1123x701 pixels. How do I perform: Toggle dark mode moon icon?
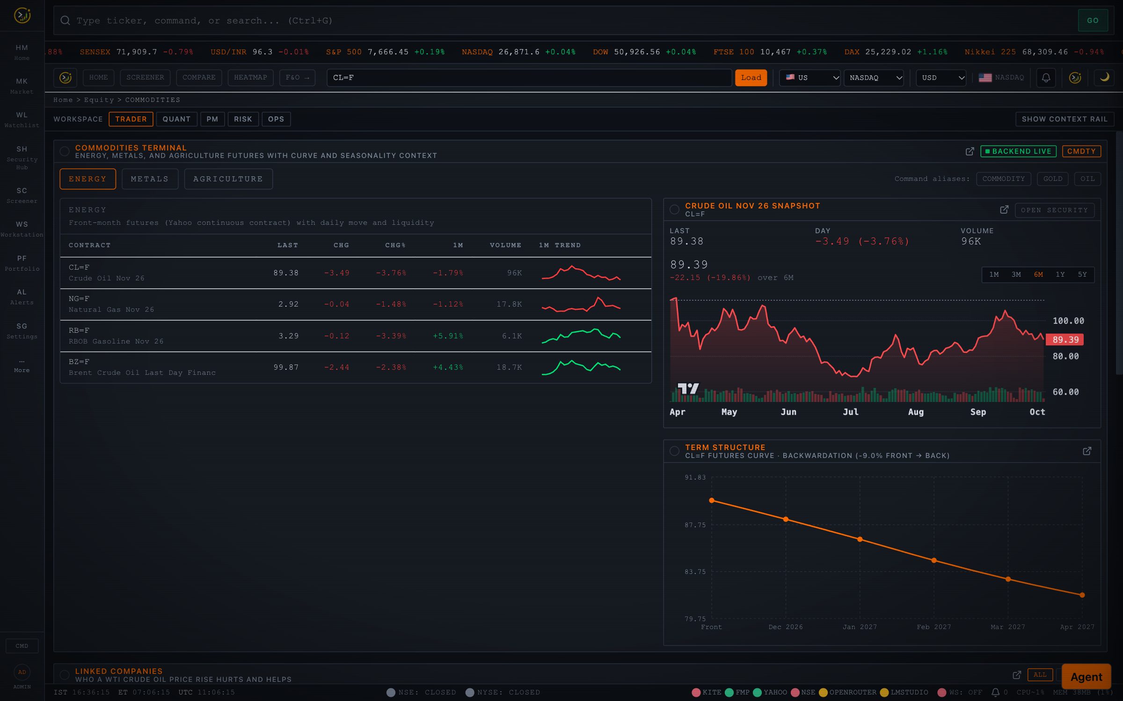click(x=1104, y=78)
